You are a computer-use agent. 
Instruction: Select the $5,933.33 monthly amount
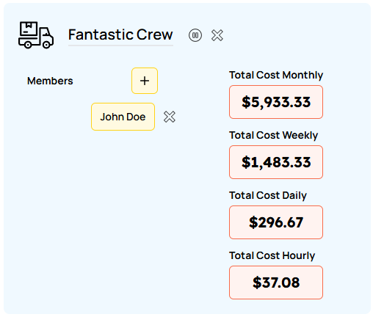pyautogui.click(x=276, y=102)
